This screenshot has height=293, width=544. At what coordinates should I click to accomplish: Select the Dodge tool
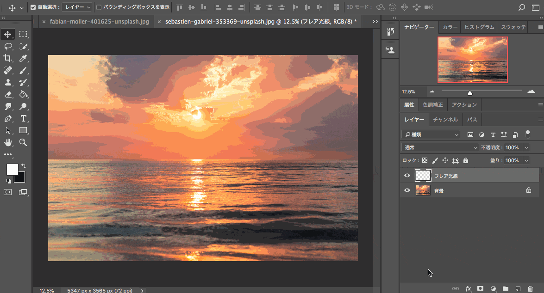[x=23, y=107]
